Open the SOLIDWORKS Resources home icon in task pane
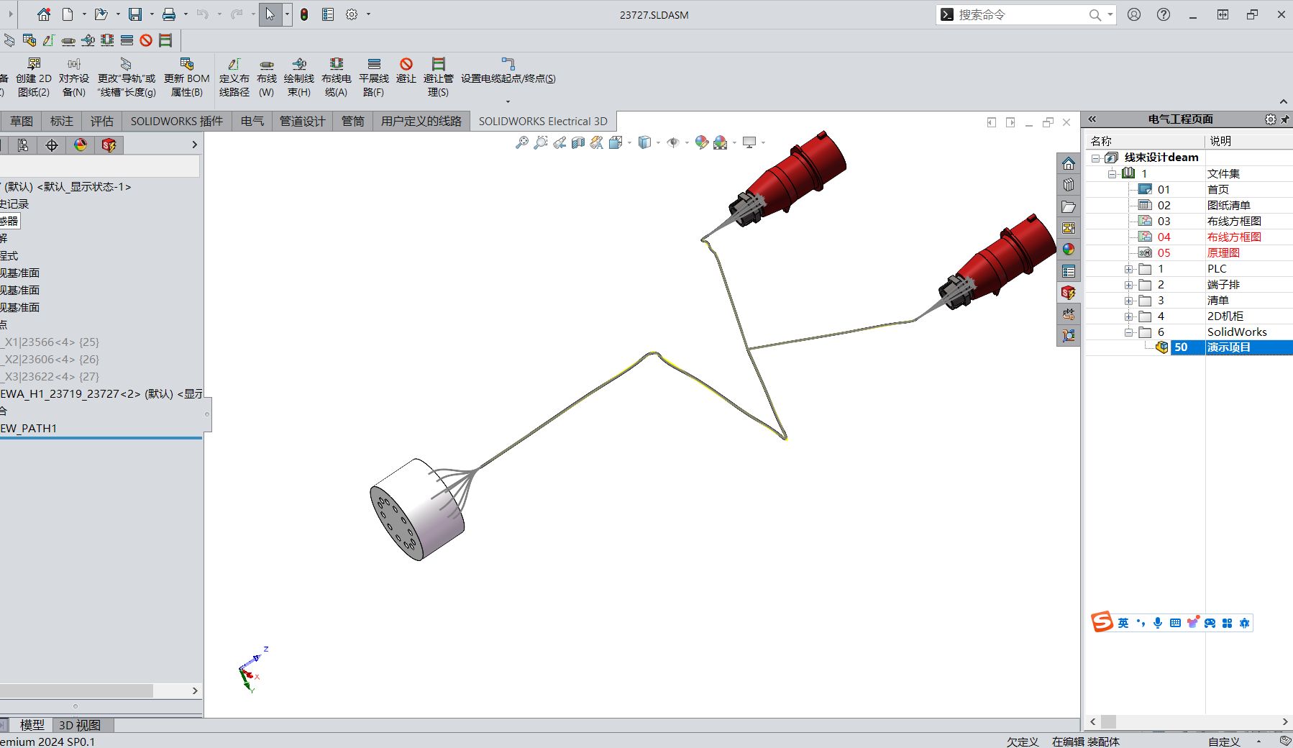The height and width of the screenshot is (748, 1293). click(1069, 163)
